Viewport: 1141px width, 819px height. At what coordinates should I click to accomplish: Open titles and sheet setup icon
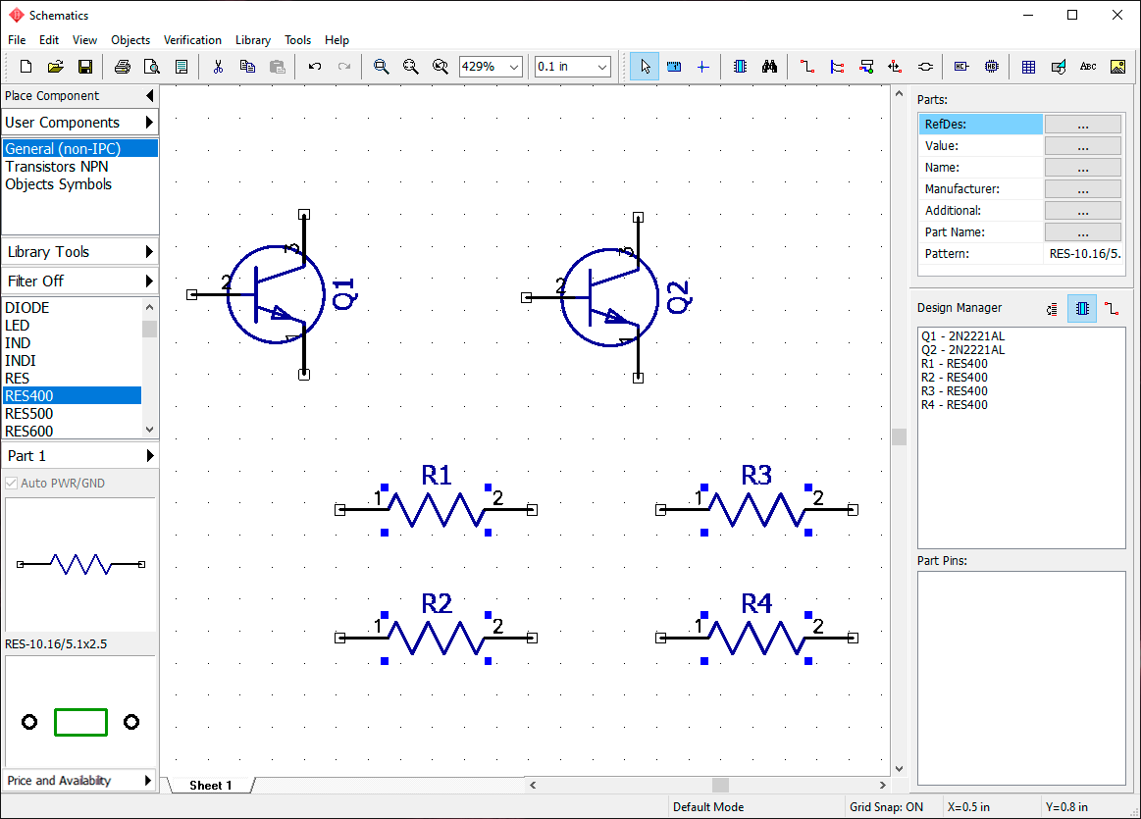click(x=182, y=67)
